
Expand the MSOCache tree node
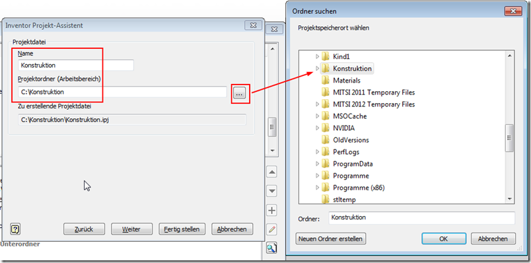(317, 116)
